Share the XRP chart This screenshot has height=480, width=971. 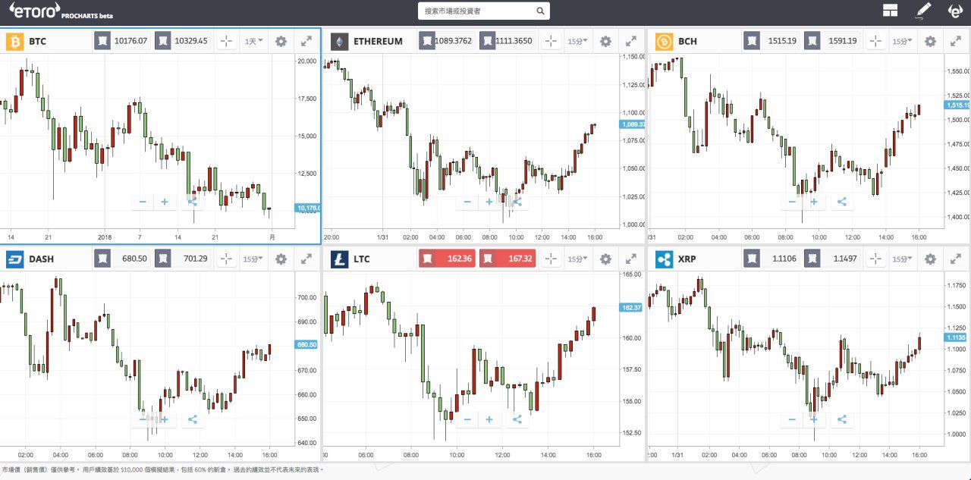tap(841, 419)
